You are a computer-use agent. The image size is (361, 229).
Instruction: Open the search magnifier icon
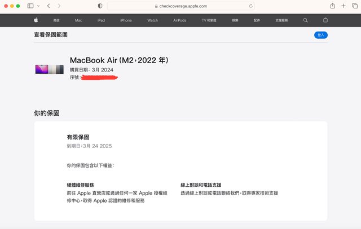pyautogui.click(x=305, y=20)
